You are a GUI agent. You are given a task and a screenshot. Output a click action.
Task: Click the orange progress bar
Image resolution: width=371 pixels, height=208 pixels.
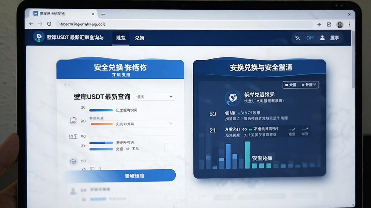coord(102,124)
